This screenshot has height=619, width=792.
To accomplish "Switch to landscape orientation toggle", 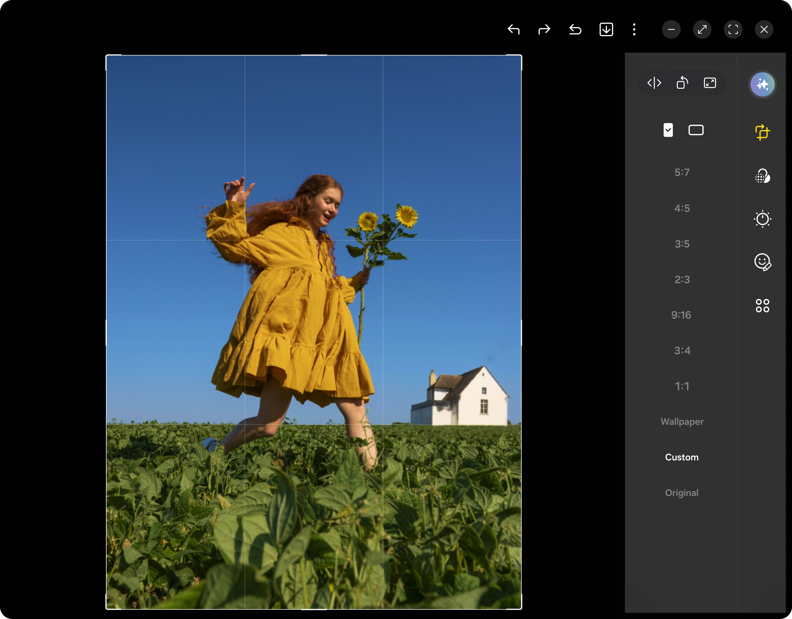I will (696, 130).
